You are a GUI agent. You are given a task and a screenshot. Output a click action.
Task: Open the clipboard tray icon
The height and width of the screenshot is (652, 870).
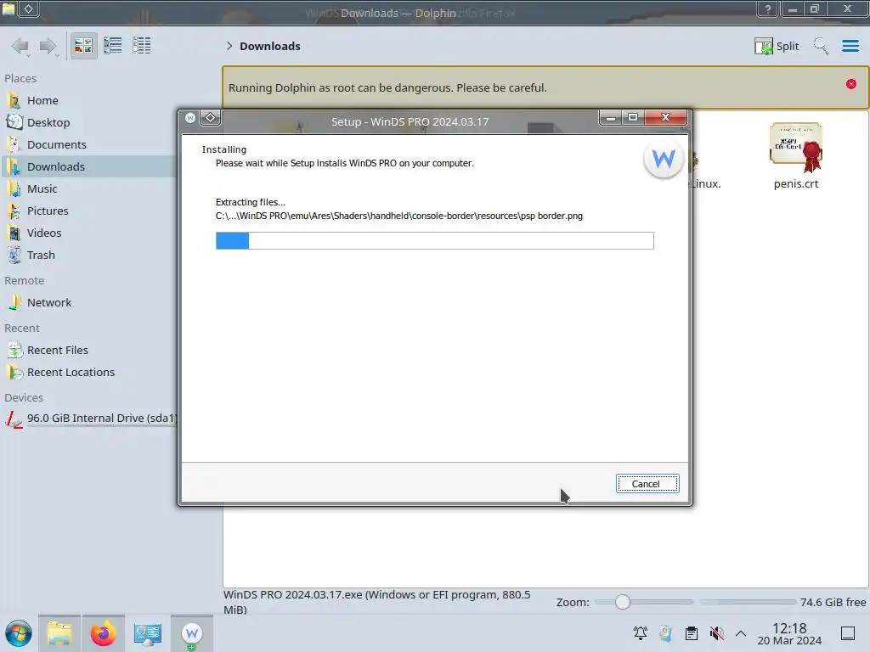[x=692, y=633]
